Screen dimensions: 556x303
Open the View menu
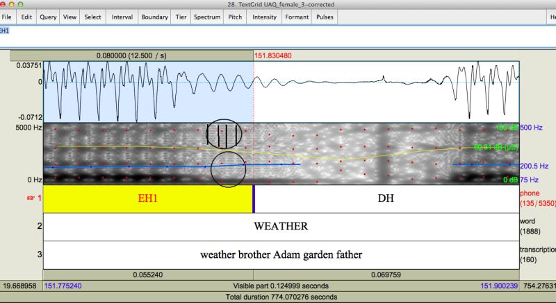(69, 17)
